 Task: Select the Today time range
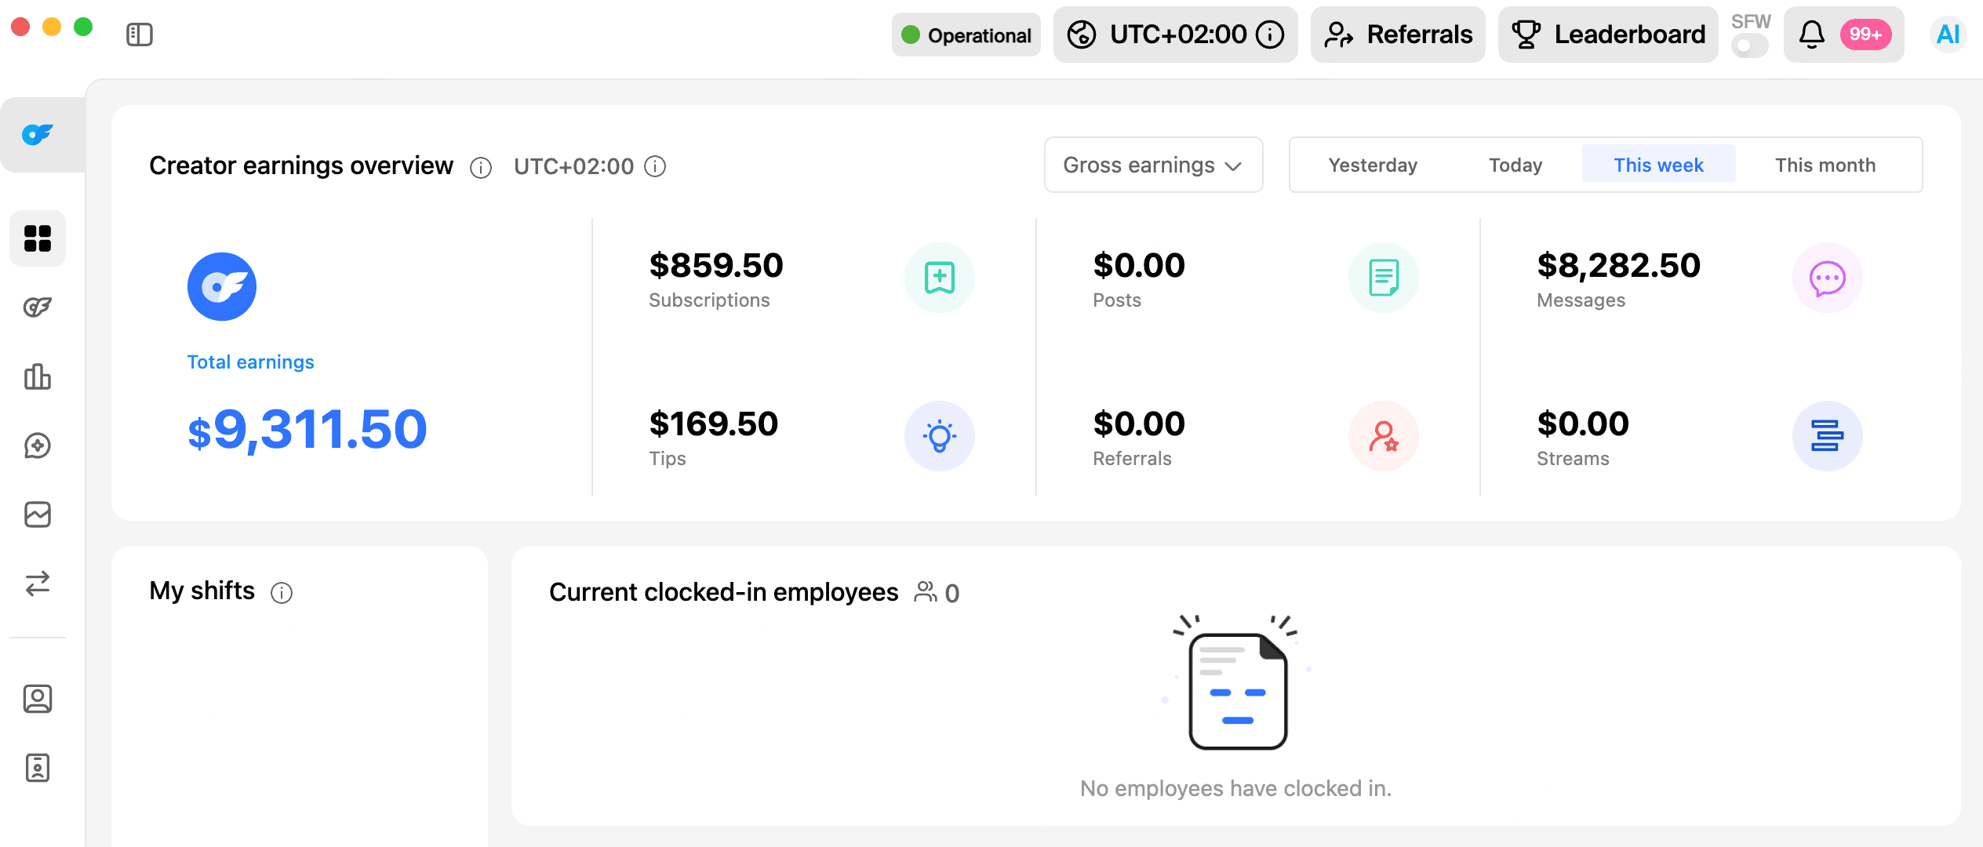pyautogui.click(x=1515, y=165)
